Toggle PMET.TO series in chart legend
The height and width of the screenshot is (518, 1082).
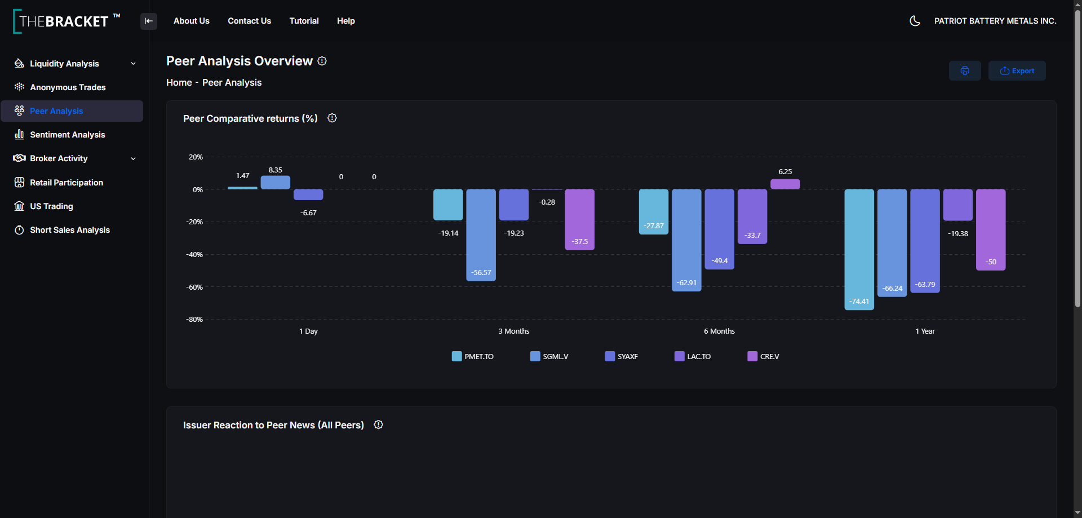coord(472,356)
